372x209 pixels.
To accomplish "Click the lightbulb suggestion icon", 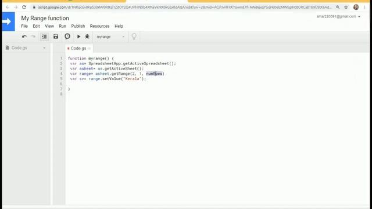I will [x=134, y=37].
